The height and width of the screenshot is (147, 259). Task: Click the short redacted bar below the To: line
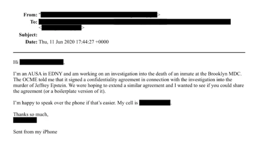click(x=62, y=27)
